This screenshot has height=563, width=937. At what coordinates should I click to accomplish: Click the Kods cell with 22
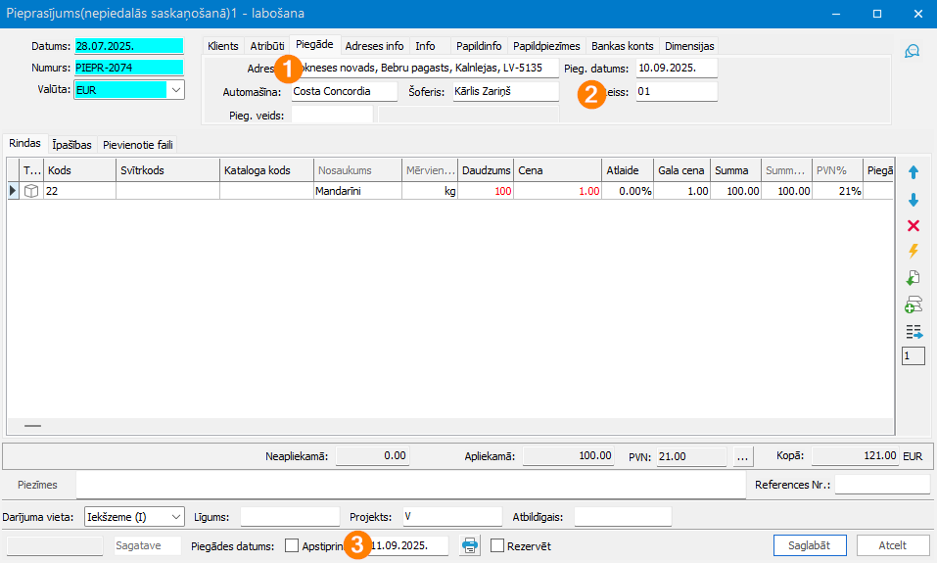[x=79, y=191]
